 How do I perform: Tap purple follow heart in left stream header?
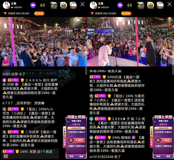pyautogui.click(x=33, y=5)
